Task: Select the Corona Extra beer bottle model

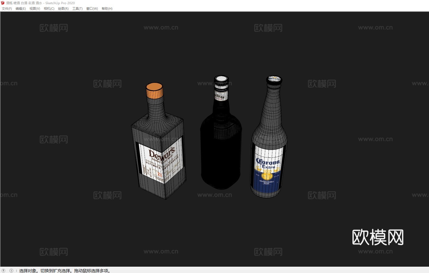Action: tap(269, 137)
